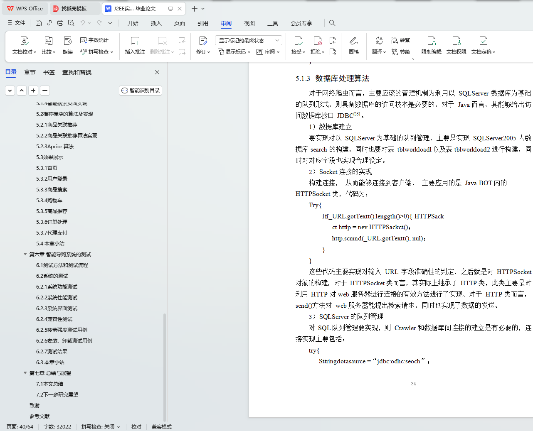Open the 查找和替换 navigation tab
The width and height of the screenshot is (533, 431).
(x=77, y=72)
